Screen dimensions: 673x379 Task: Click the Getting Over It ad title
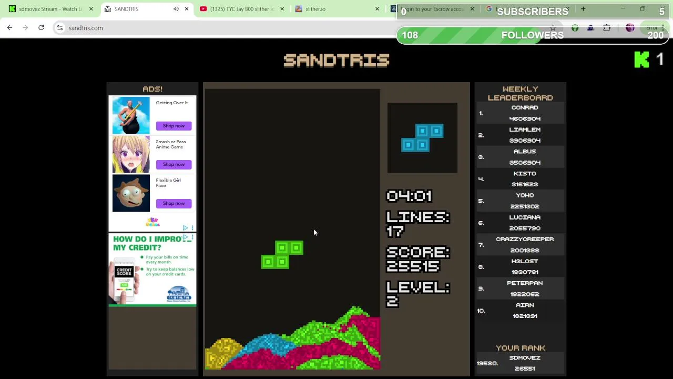[x=171, y=103]
